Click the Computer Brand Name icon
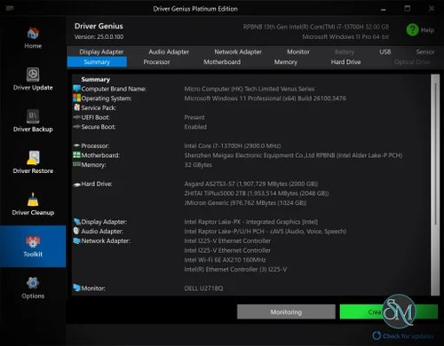Image resolution: width=444 pixels, height=346 pixels. pos(76,89)
